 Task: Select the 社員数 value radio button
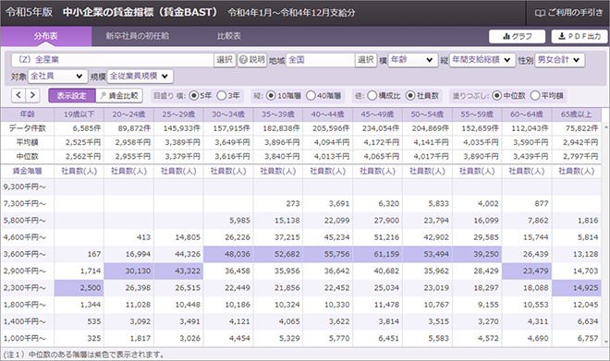tap(410, 96)
